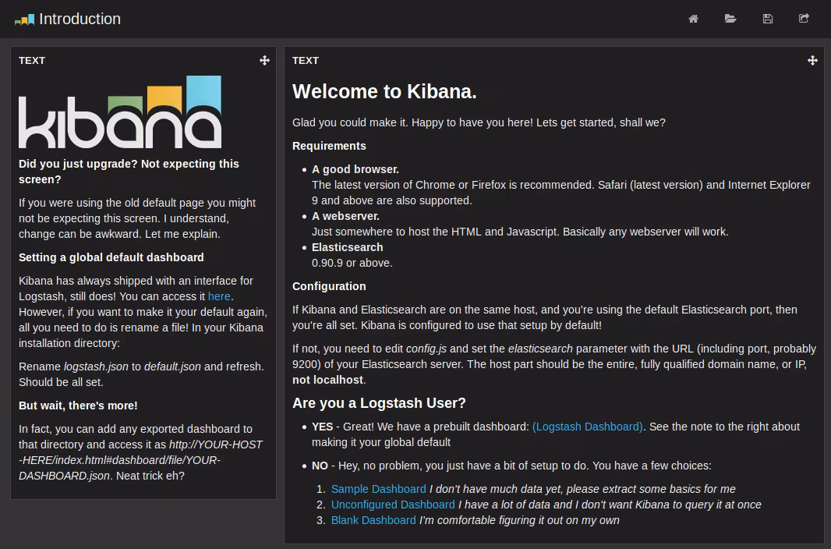Click the 'But wait, there's more!' heading
Image resolution: width=831 pixels, height=549 pixels.
(78, 406)
